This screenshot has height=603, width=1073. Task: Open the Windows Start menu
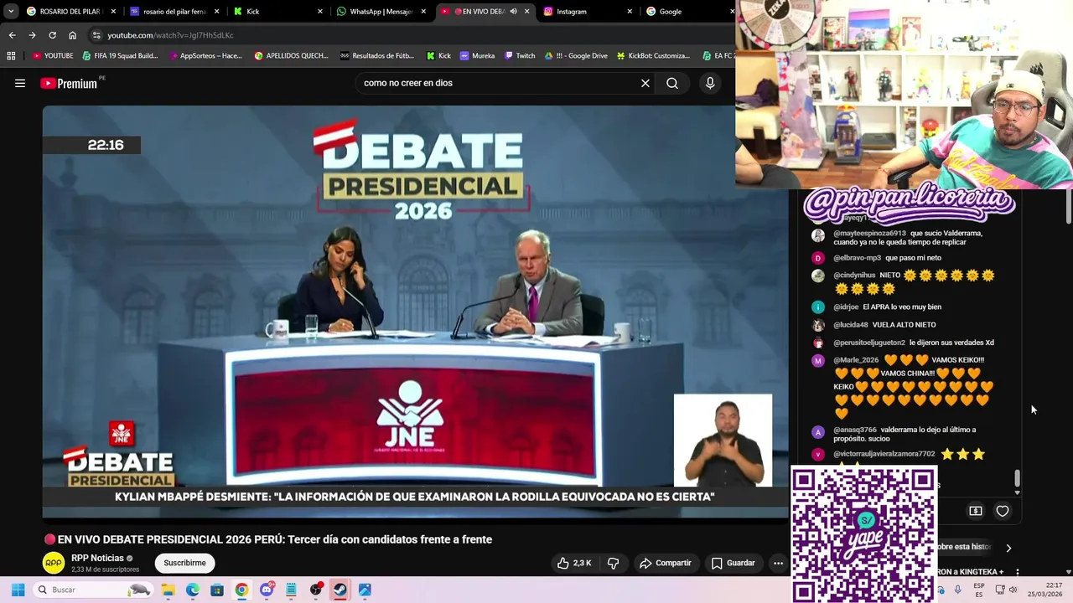tap(18, 590)
